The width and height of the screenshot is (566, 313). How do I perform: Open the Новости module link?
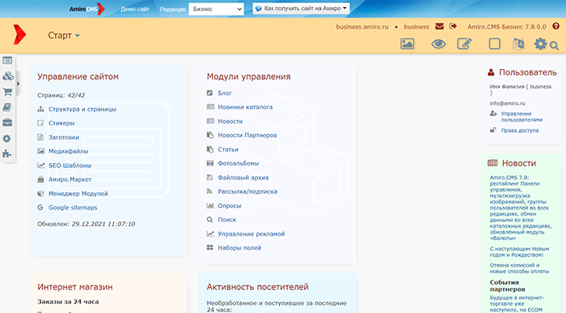click(230, 122)
